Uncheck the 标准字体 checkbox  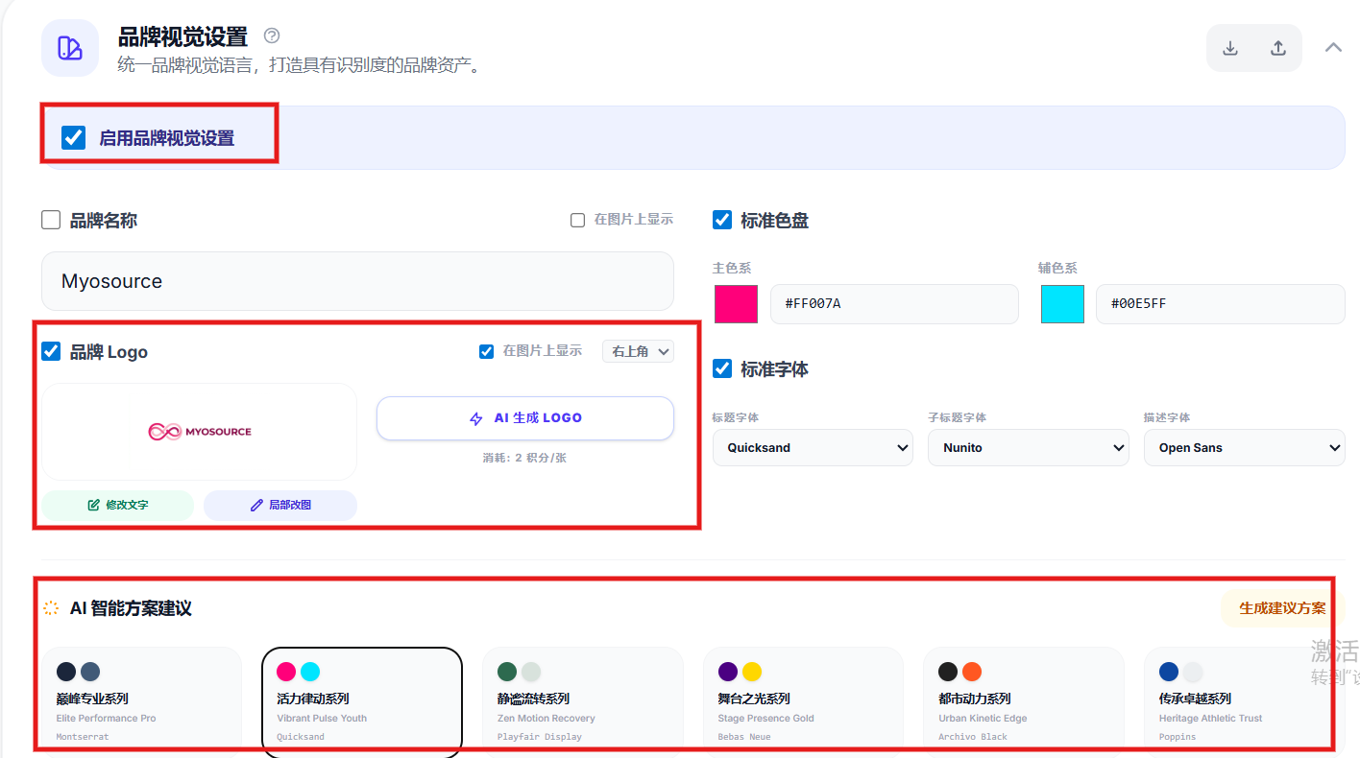click(722, 368)
